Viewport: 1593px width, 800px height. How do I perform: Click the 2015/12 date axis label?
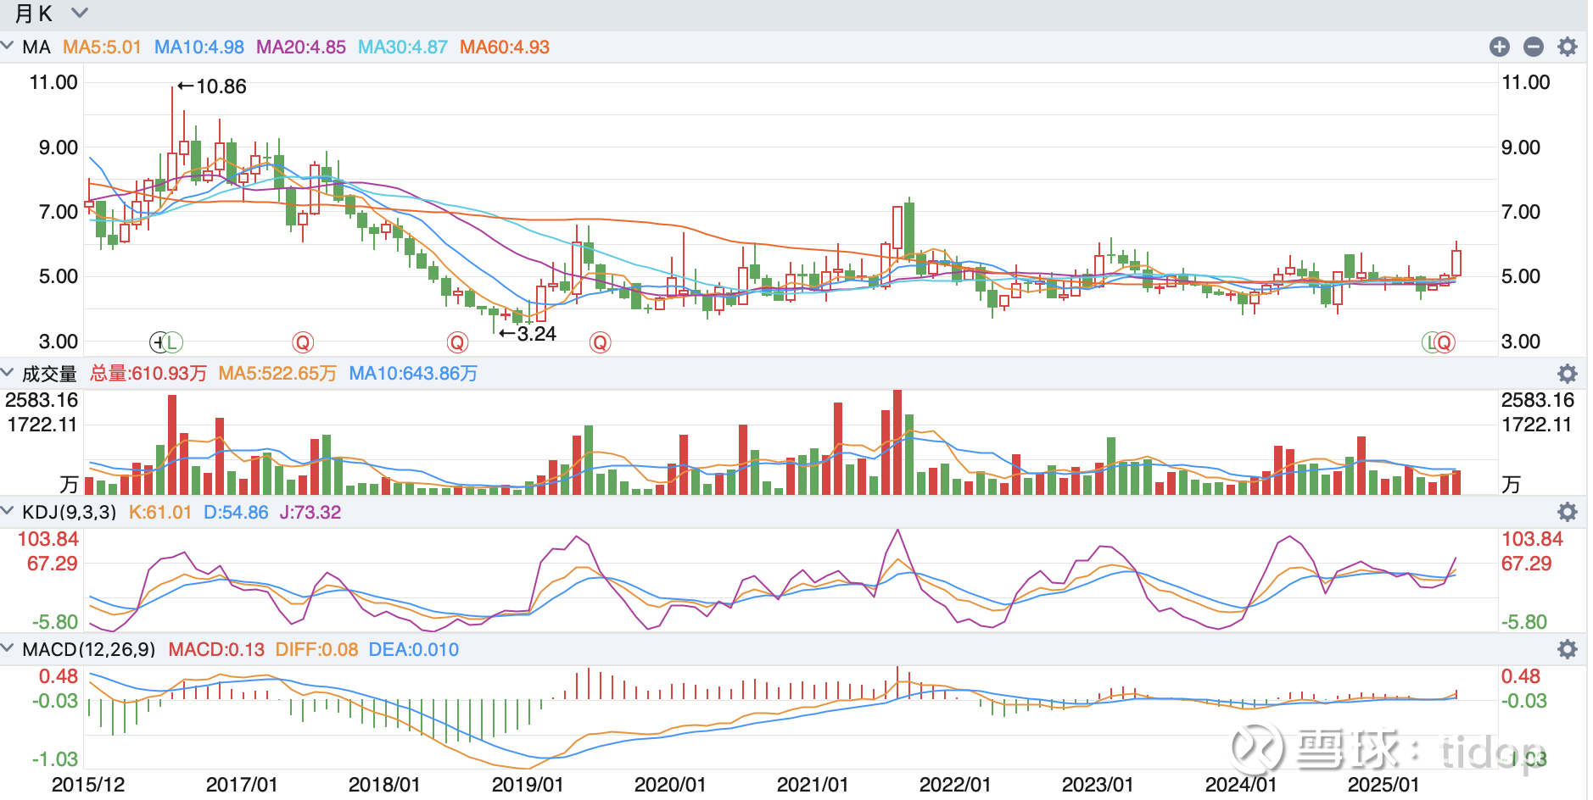pos(88,785)
